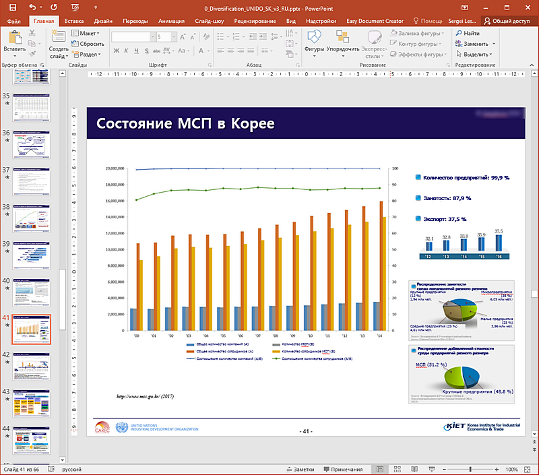Click the Format Painter brush icon
The image size is (539, 475).
(32, 54)
